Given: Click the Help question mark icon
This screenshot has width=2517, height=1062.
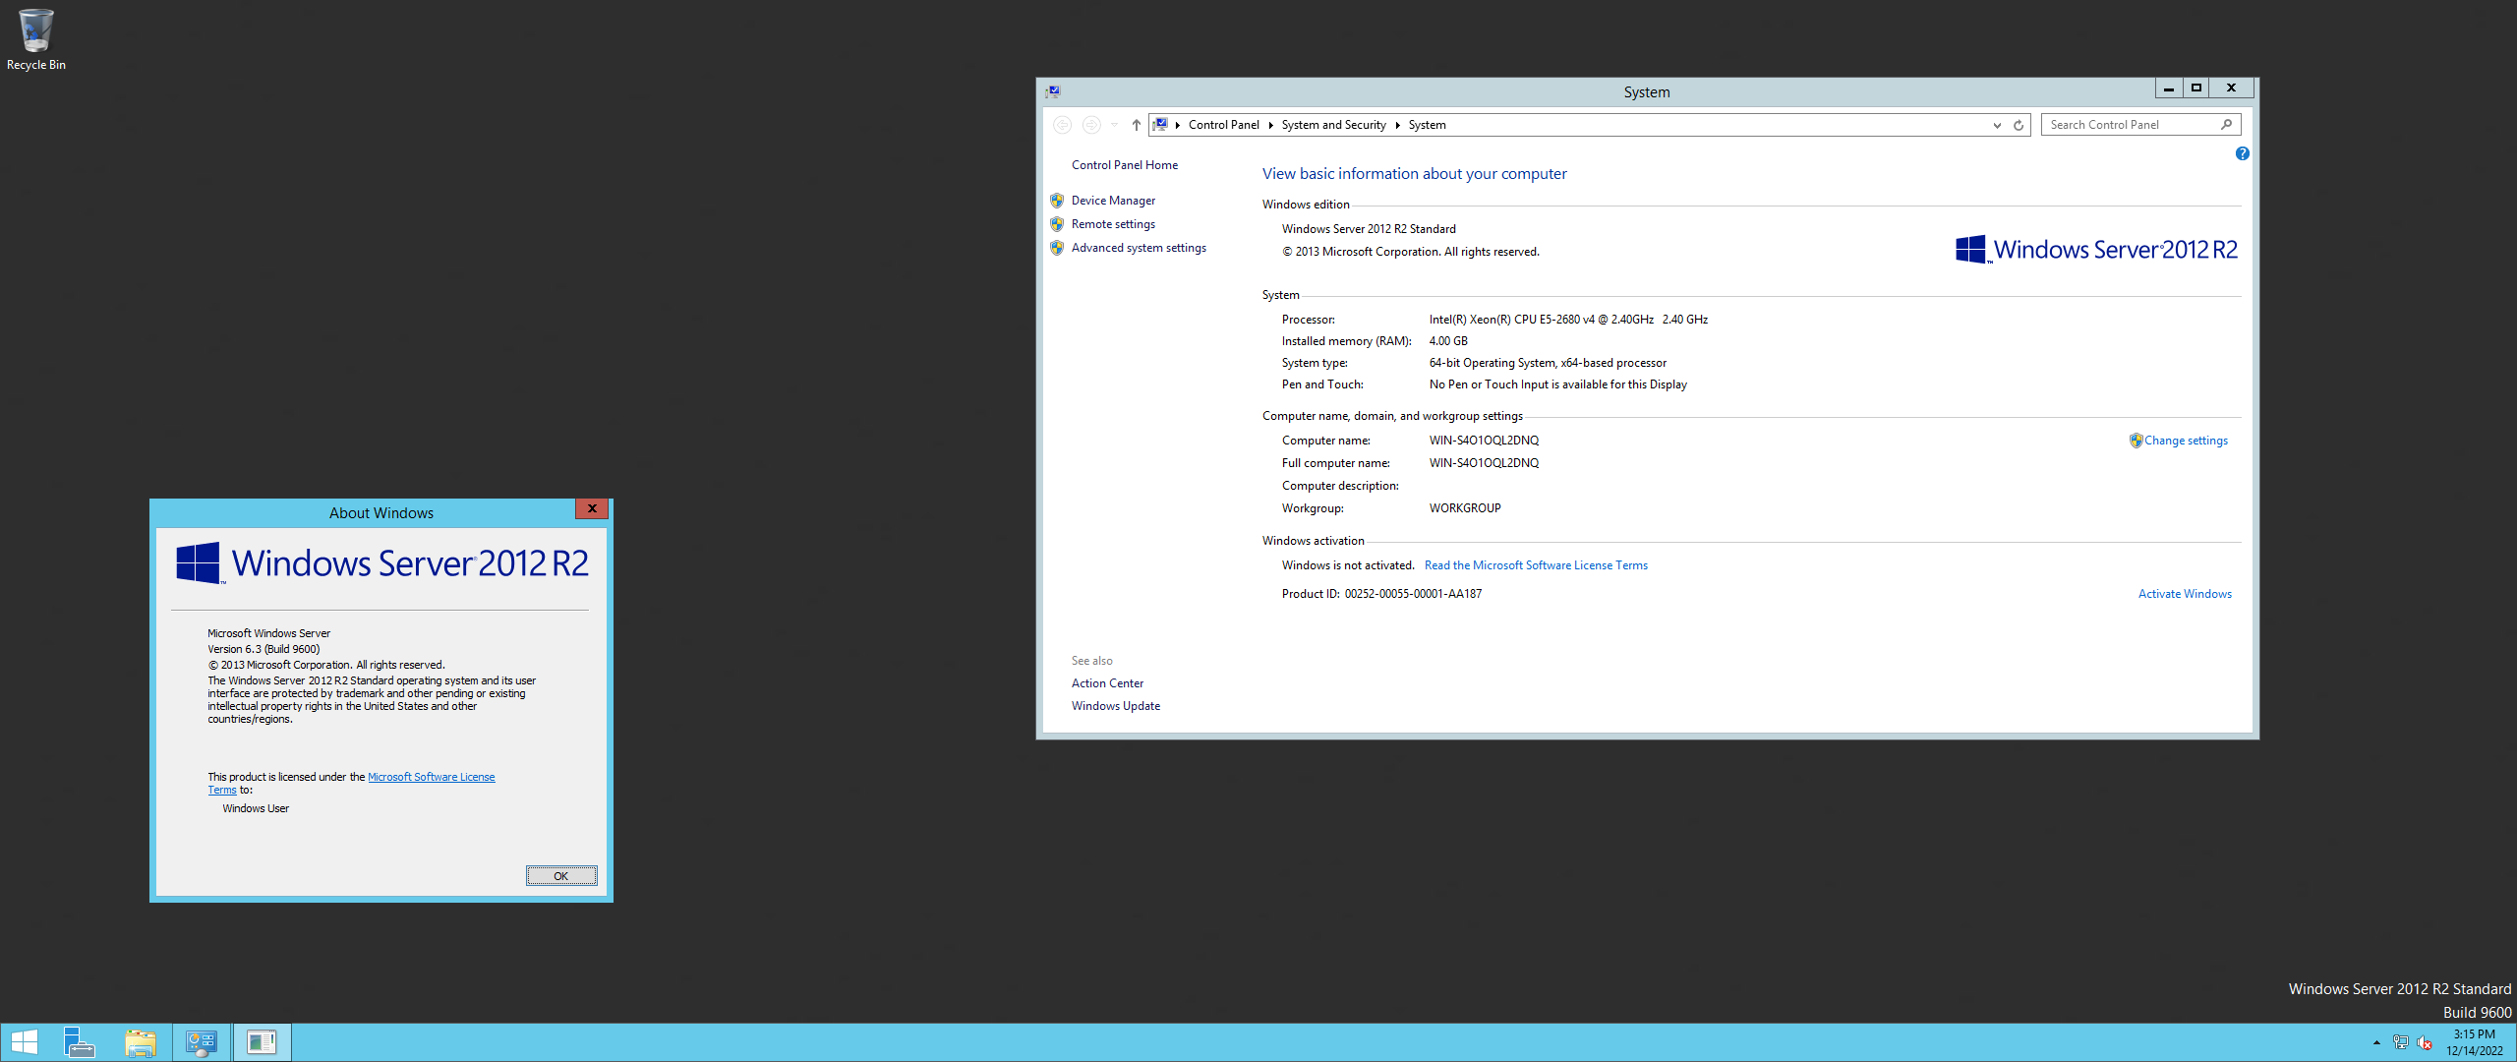Looking at the screenshot, I should pos(2242,153).
